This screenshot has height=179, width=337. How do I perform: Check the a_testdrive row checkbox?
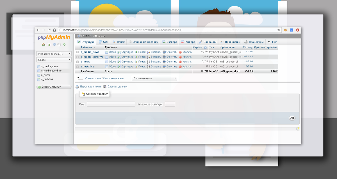pos(77,66)
